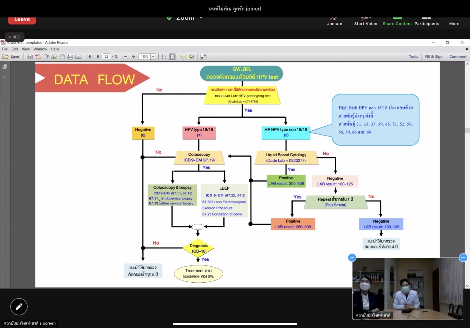The image size is (470, 328).
Task: Expand the video thumbnail with plus button
Action: point(352,257)
